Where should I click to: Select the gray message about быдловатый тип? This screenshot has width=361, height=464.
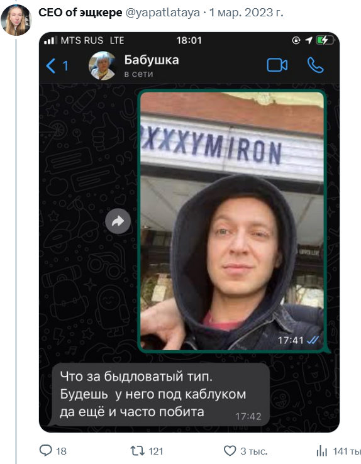click(x=160, y=394)
